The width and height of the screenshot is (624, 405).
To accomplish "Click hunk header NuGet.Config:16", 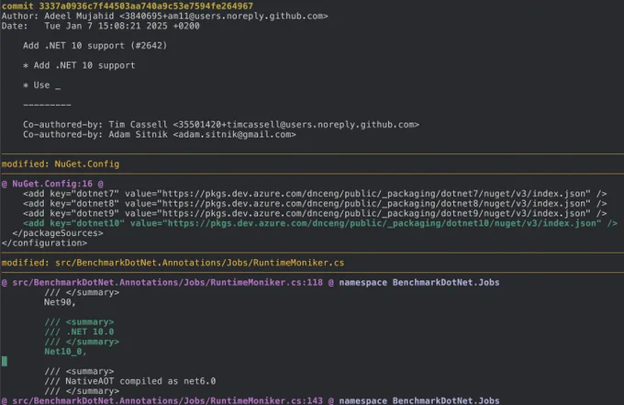I will pyautogui.click(x=52, y=184).
